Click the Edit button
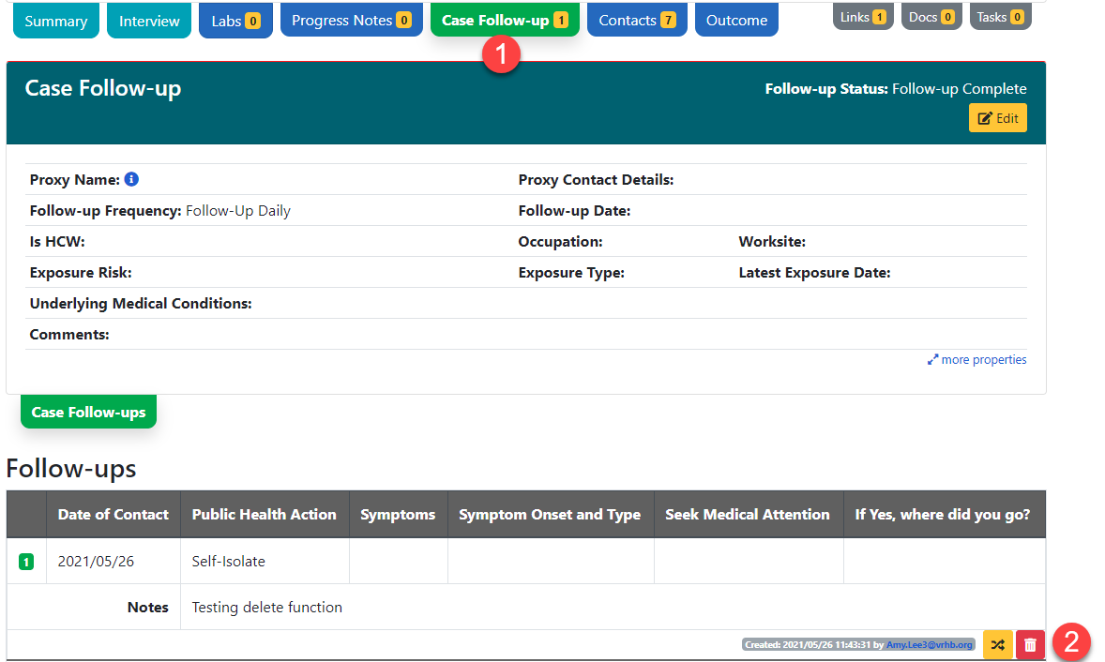The image size is (1105, 662). coord(997,117)
